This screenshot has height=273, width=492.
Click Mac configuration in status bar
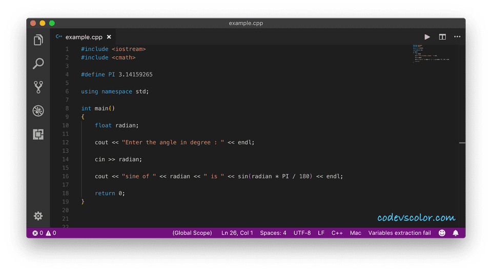point(356,233)
